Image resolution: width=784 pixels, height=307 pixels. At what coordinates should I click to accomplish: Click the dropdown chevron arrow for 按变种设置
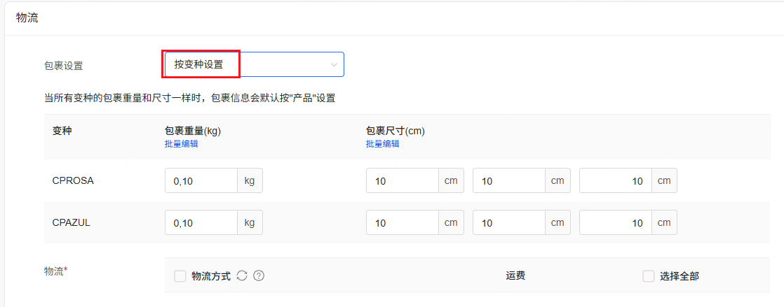[334, 64]
